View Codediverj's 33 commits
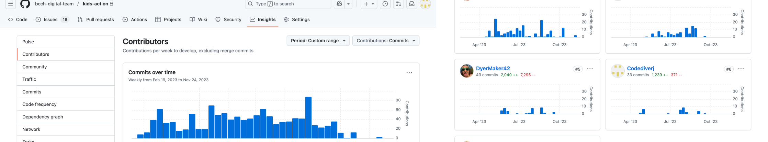Viewport: 768px width, 142px height. 638,75
